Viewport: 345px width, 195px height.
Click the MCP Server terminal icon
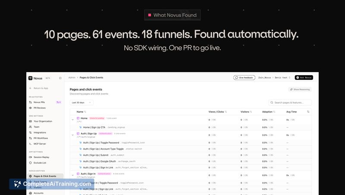(30, 144)
